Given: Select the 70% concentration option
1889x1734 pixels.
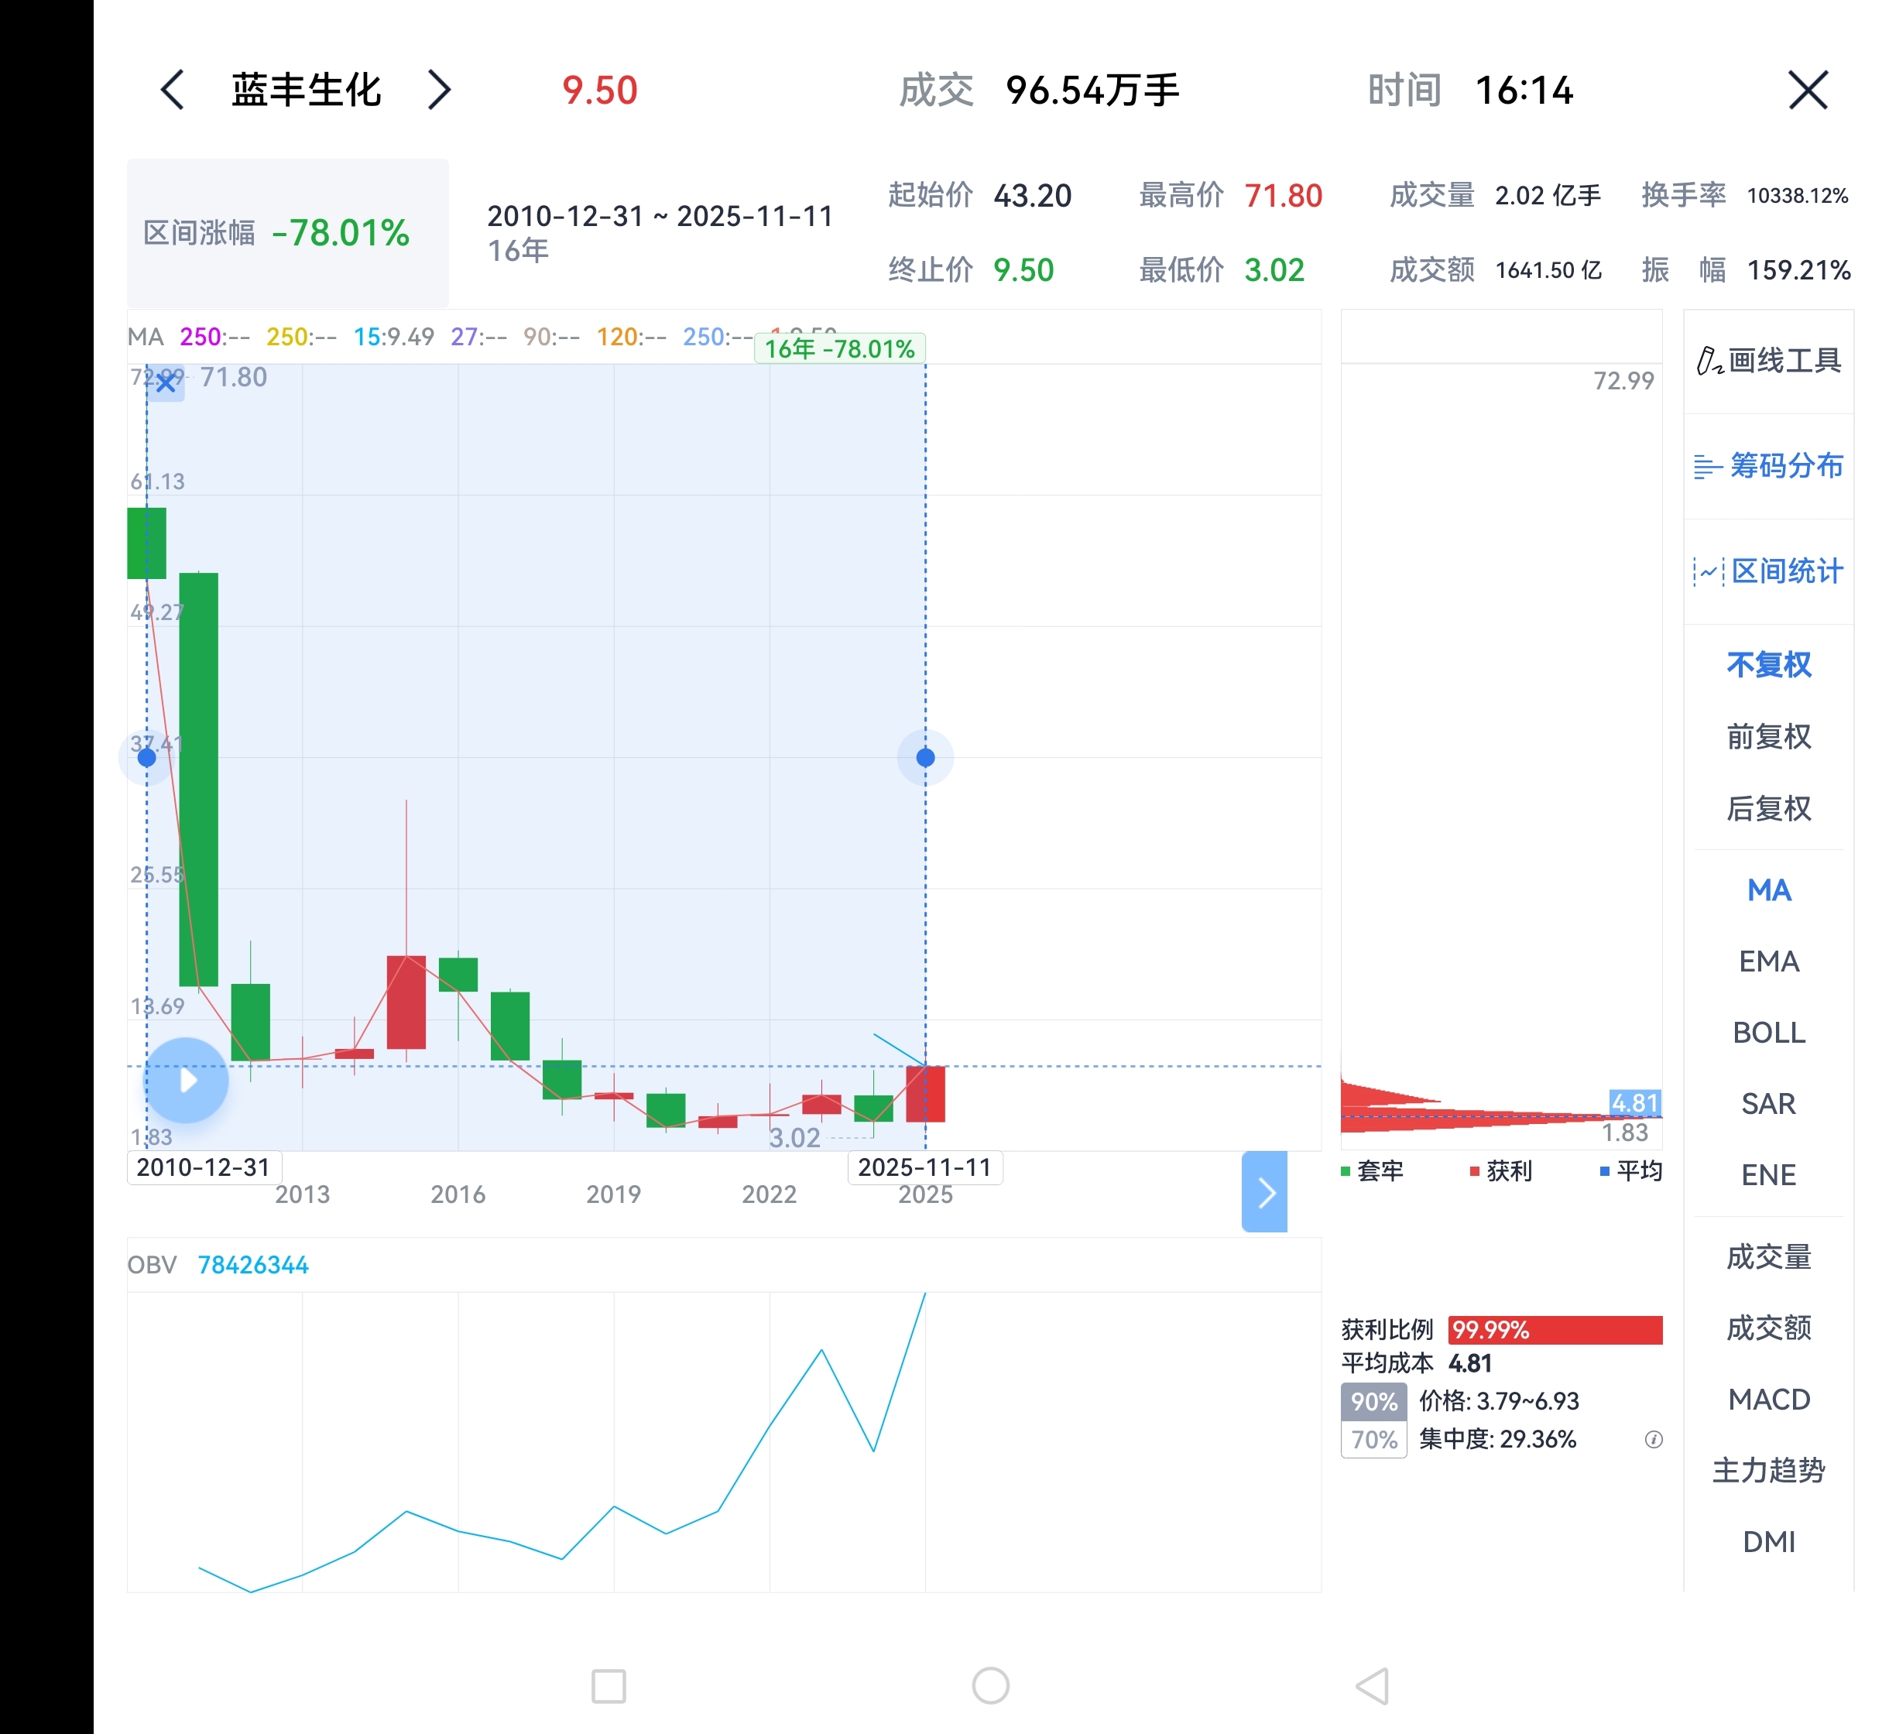Looking at the screenshot, I should (x=1374, y=1439).
